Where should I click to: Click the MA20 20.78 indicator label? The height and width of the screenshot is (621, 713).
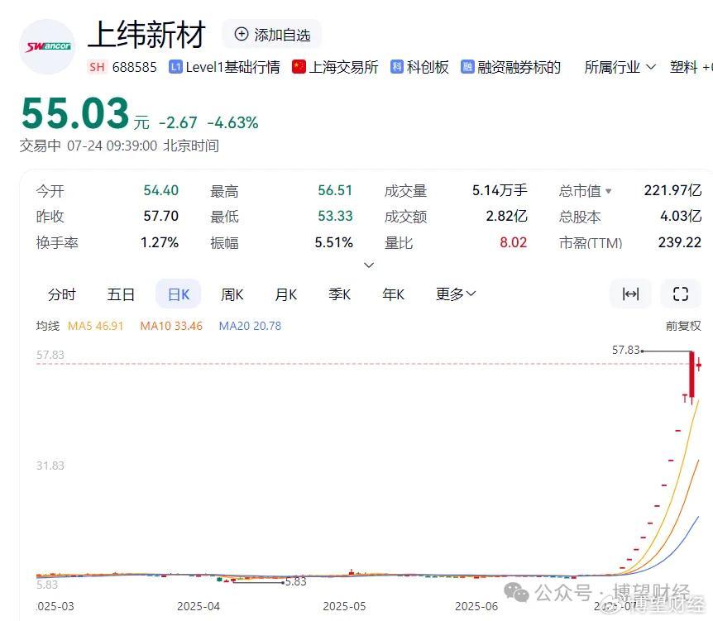(x=250, y=326)
